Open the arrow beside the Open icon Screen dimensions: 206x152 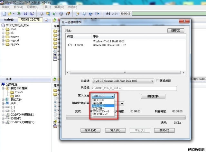(14, 14)
